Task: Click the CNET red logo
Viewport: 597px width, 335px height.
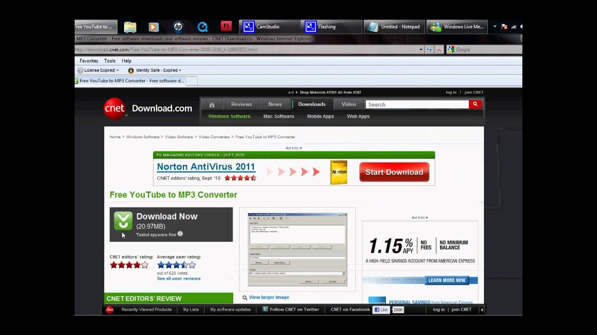Action: 115,108
